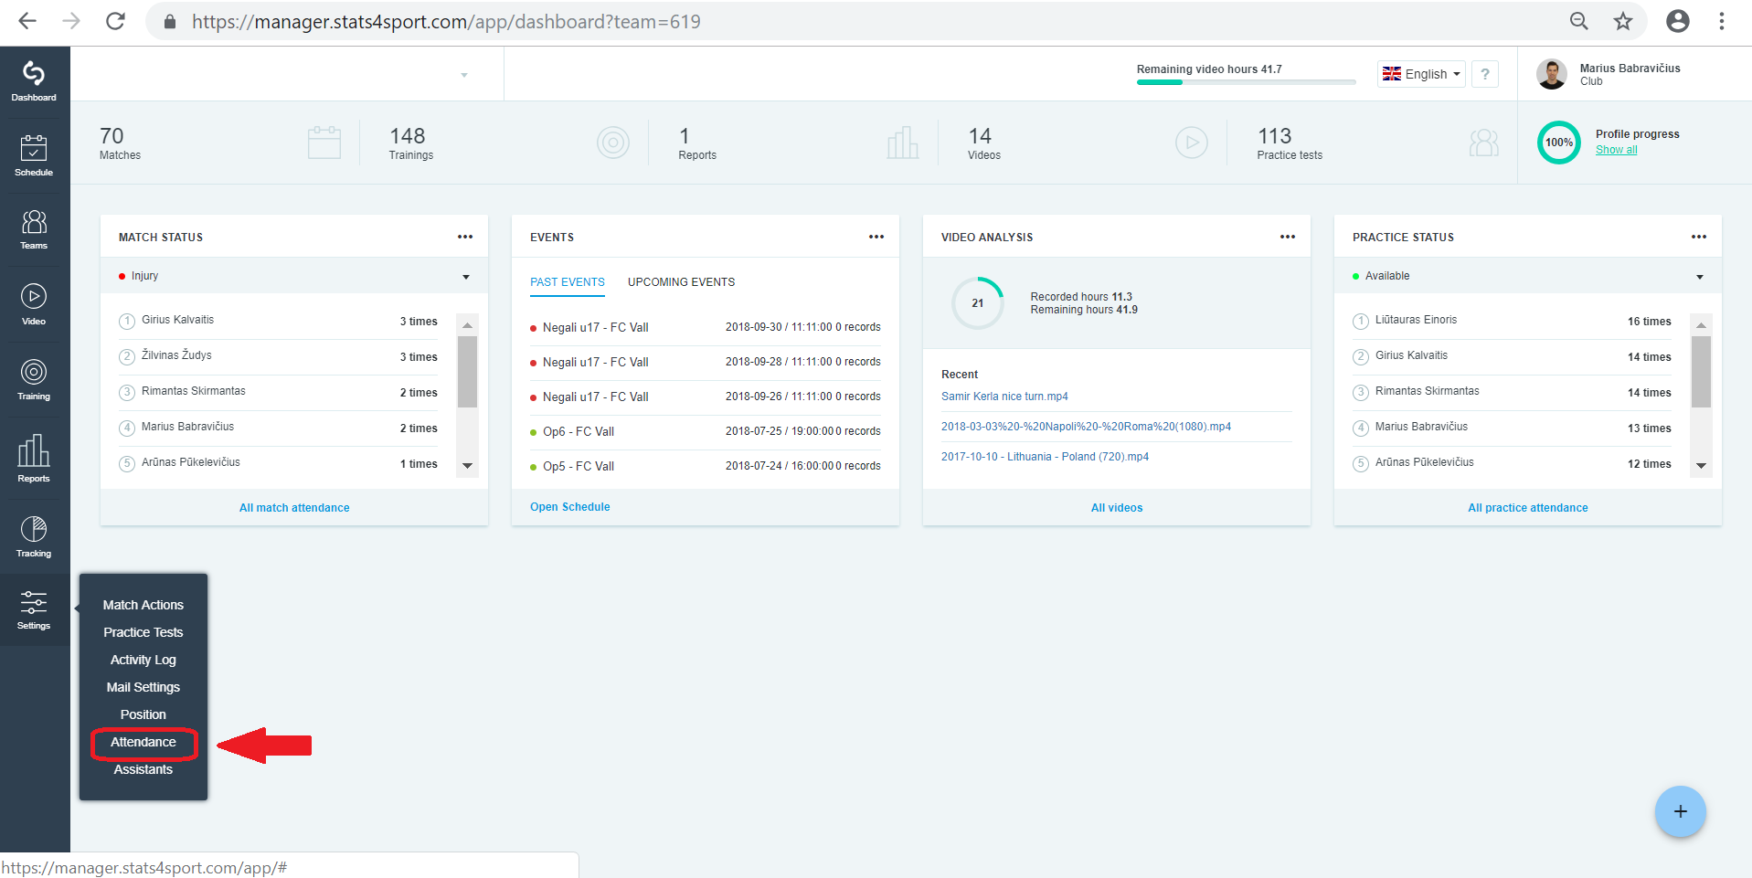Image resolution: width=1752 pixels, height=878 pixels.
Task: Go to Teams in the sidebar
Action: (x=34, y=229)
